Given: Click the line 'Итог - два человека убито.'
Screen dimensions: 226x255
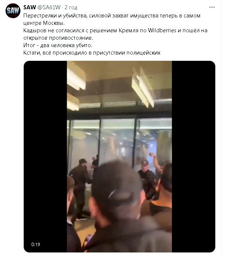Looking at the screenshot, I should [x=58, y=45].
